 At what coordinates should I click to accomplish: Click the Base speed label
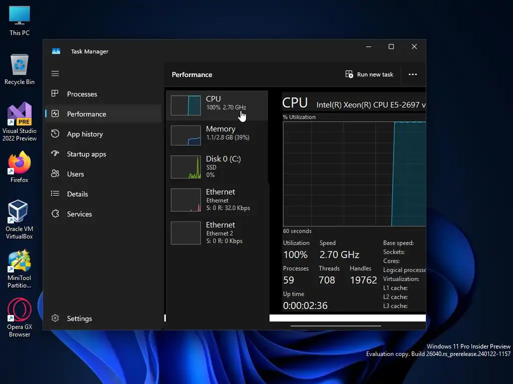398,243
